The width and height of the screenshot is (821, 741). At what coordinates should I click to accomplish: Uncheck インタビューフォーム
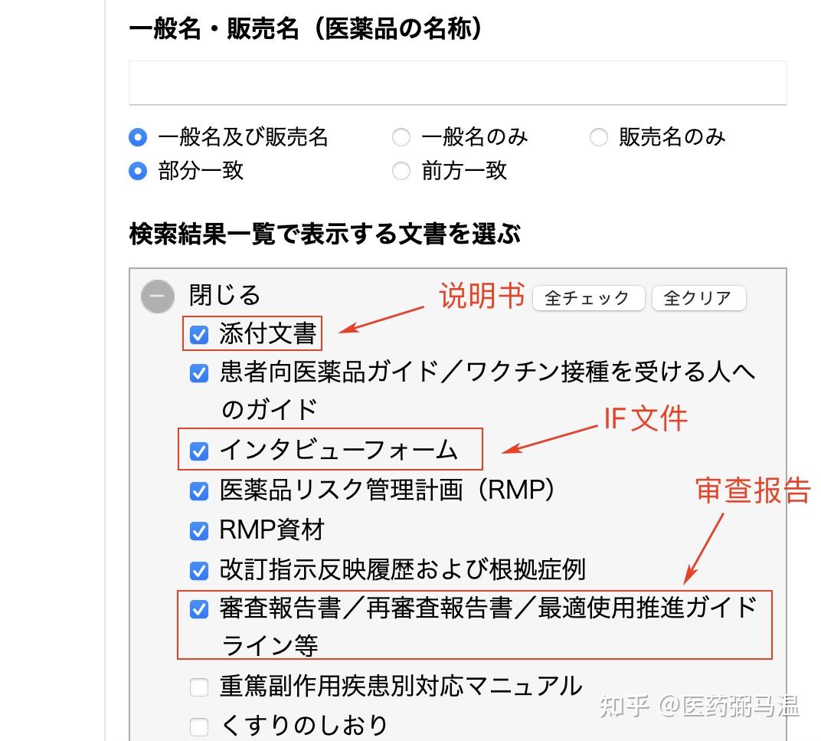tap(198, 451)
